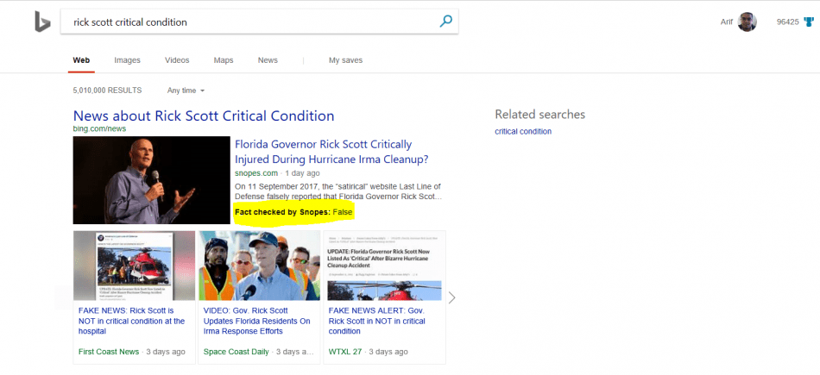
Task: Open the rewards trophy icon
Action: pyautogui.click(x=809, y=22)
